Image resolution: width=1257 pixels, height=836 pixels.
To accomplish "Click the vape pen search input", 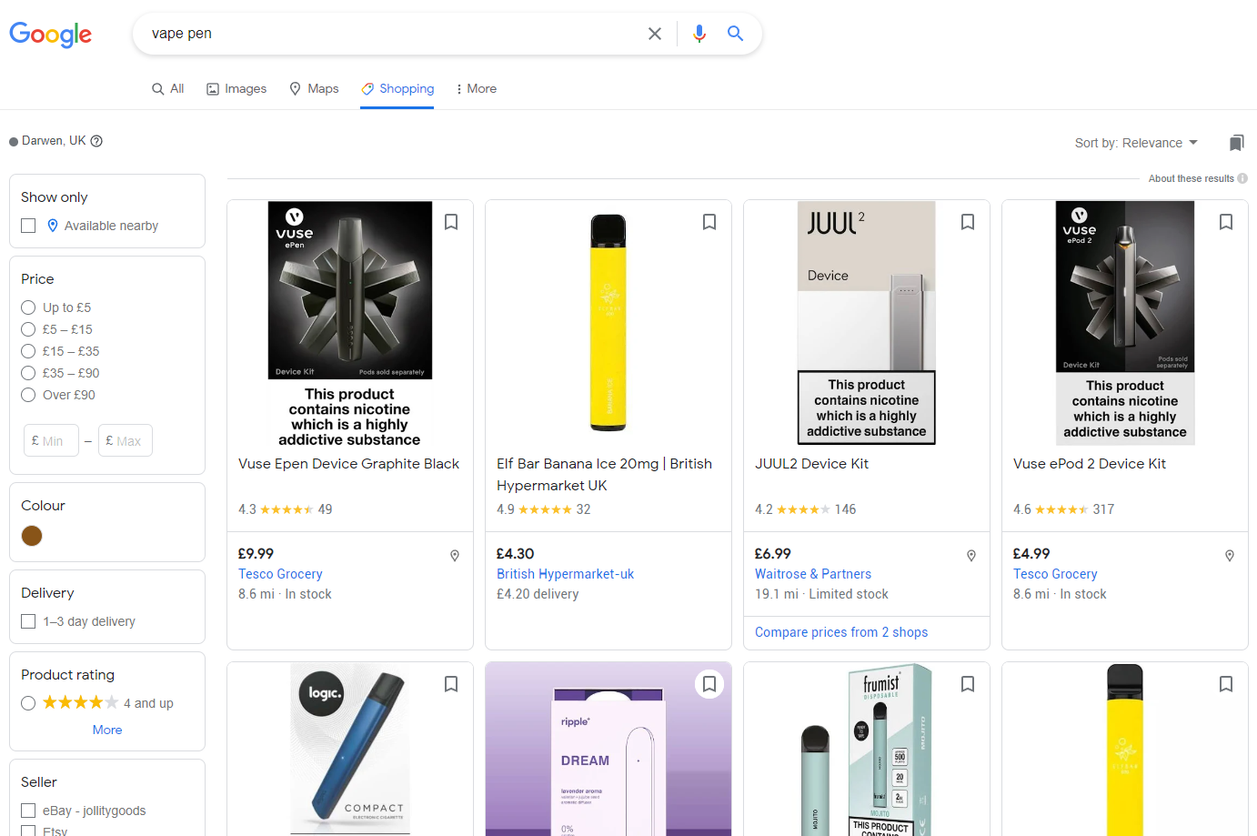I will point(391,34).
